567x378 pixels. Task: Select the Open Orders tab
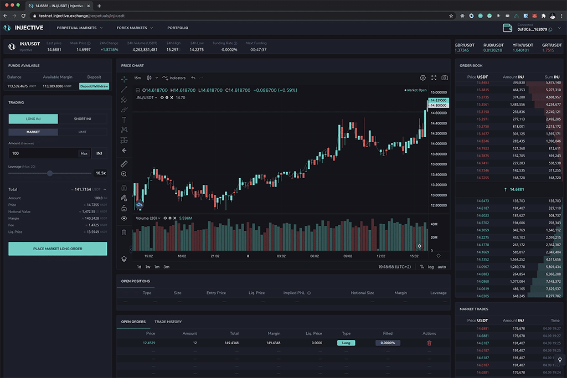133,322
